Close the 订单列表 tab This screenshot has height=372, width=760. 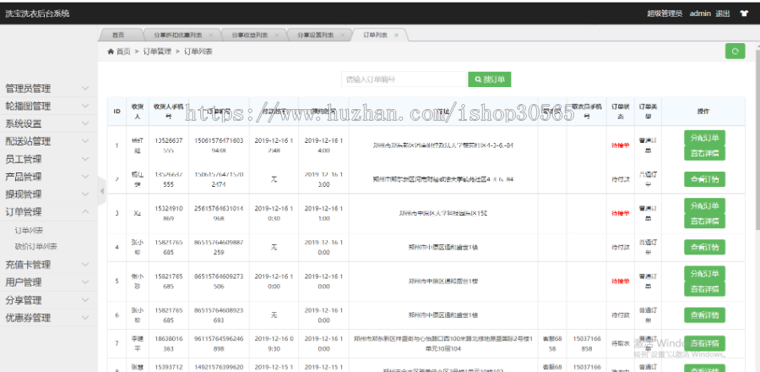coord(396,36)
